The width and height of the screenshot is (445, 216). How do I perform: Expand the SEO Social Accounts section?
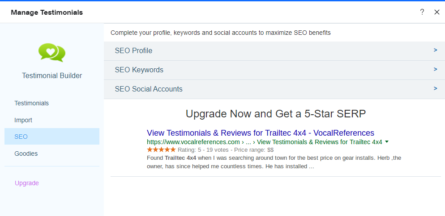[274, 89]
